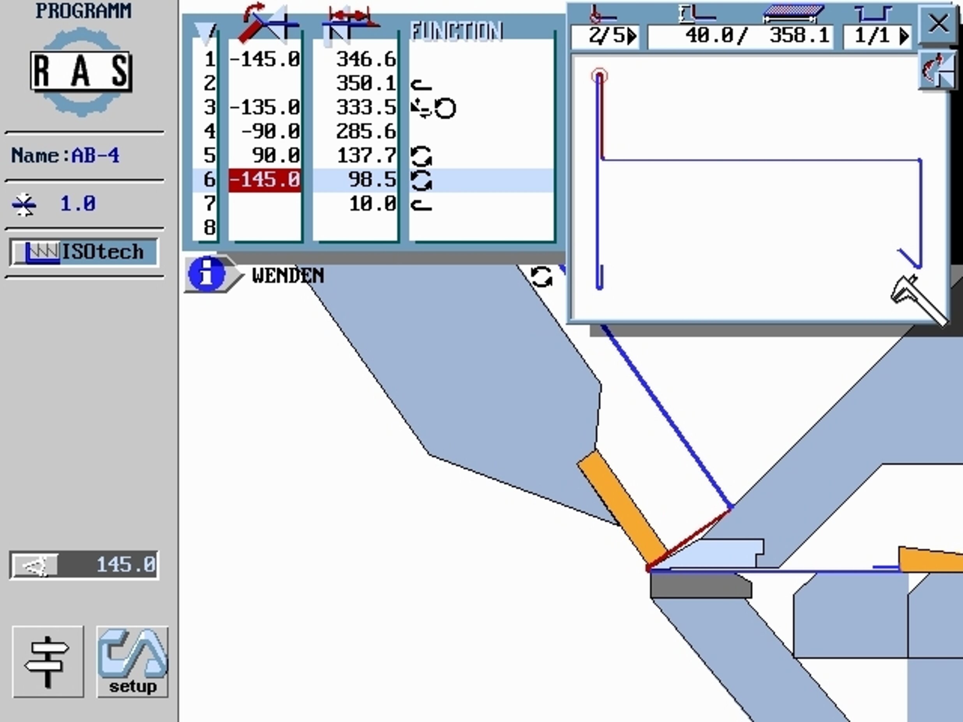Click the blue info icon beside WENDEN
This screenshot has height=722, width=963.
click(206, 275)
